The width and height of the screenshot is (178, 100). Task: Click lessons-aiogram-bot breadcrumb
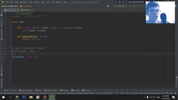[x=10, y=6]
